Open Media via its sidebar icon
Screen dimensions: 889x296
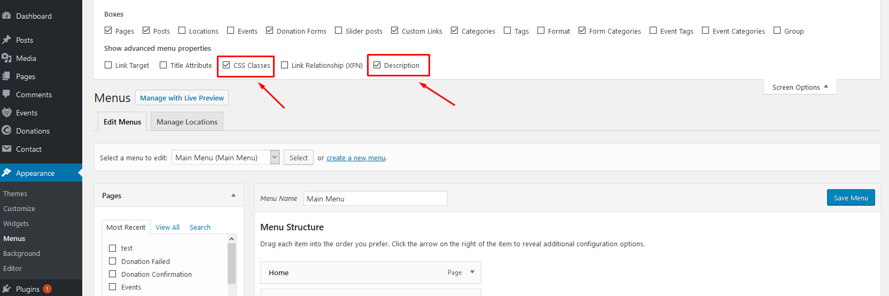6,58
